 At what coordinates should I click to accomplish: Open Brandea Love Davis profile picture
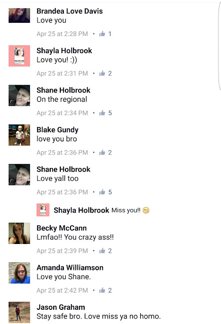[19, 16]
